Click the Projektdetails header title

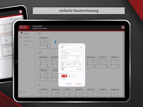(x=37, y=26)
